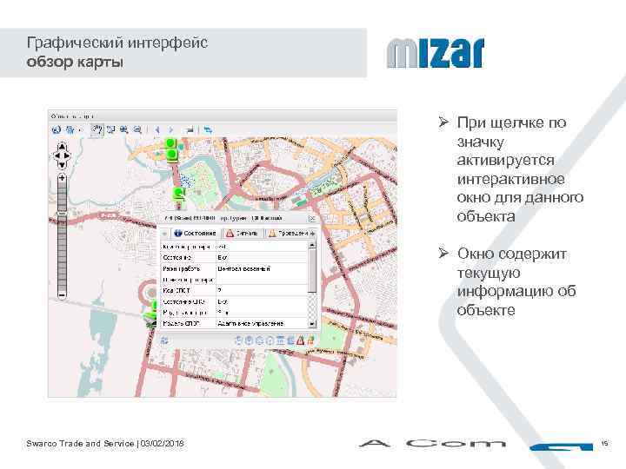
Task: Pan the map left with the left arrow
Action: point(57,155)
